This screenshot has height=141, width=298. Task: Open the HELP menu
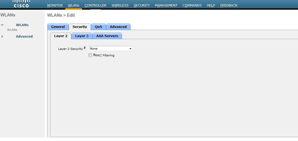point(211,5)
